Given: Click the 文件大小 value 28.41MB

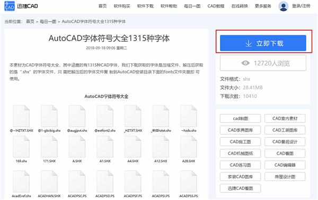Looking at the screenshot, I should coord(253,88).
